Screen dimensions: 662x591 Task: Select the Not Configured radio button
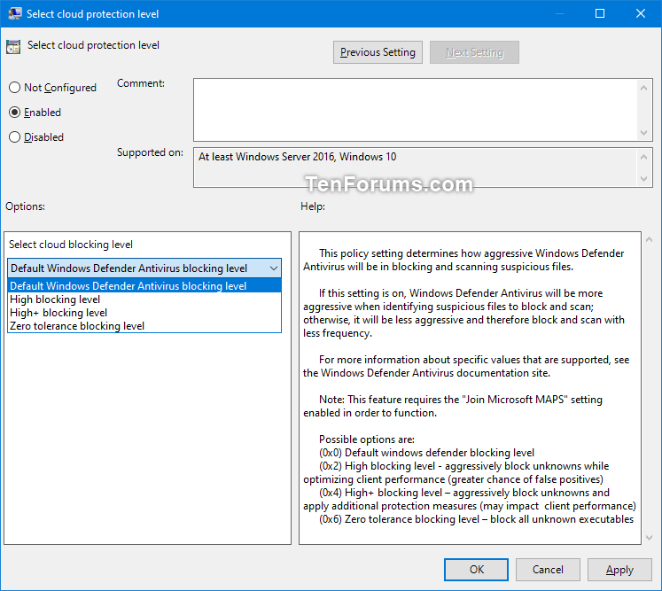point(52,88)
